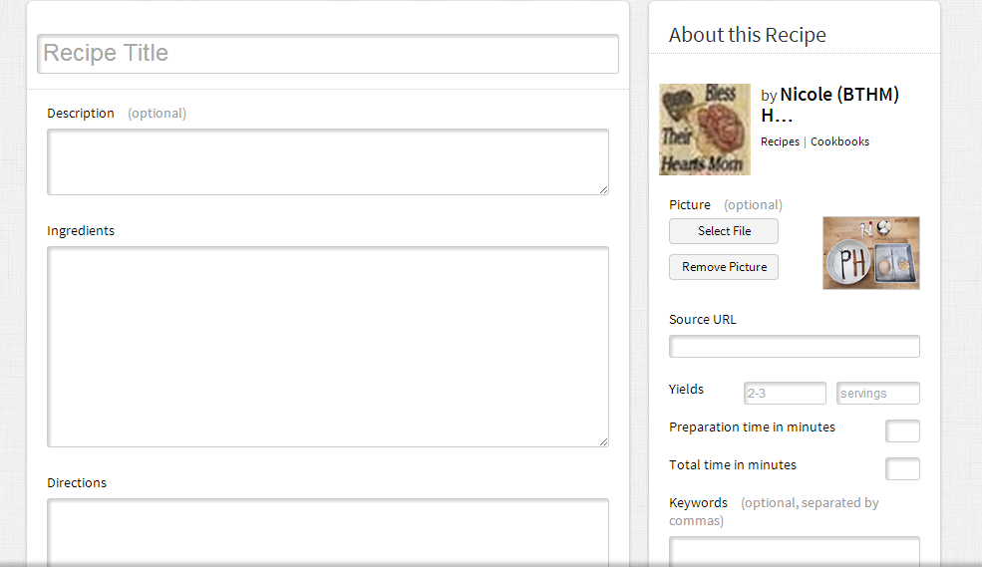Click the Bless Their Hearts Mom avatar

coord(704,130)
